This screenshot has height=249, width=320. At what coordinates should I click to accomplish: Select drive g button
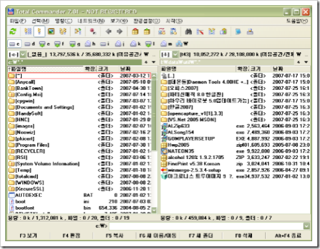pyautogui.click(x=74, y=44)
